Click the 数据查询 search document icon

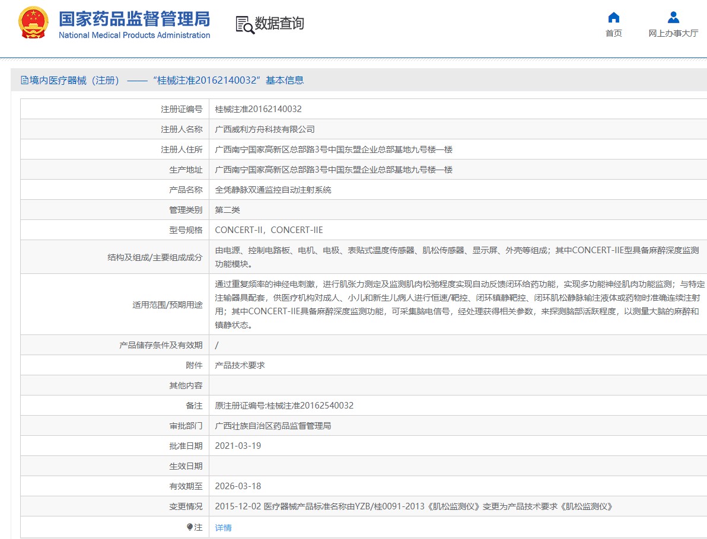245,25
